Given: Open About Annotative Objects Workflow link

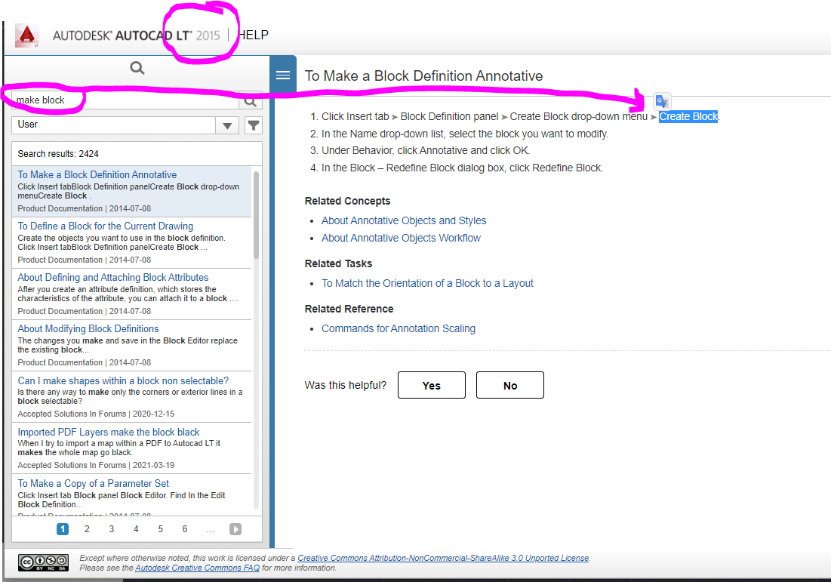Looking at the screenshot, I should [402, 238].
